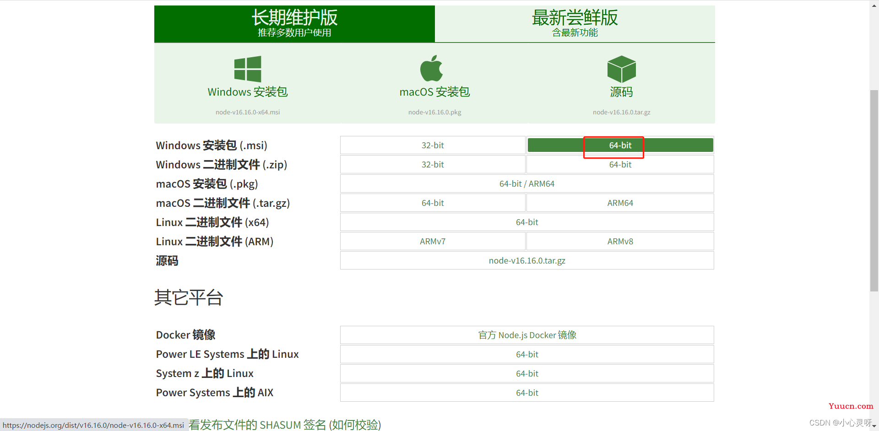Click node-v16.16.0.tar.gz under the cube icon
The width and height of the screenshot is (879, 431).
(621, 112)
